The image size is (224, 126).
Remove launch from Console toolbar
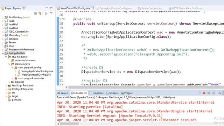click(209, 93)
